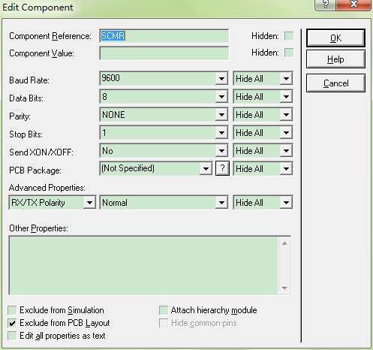This screenshot has height=350, width=373.
Task: Open the Baud Rate dropdown
Action: click(221, 79)
